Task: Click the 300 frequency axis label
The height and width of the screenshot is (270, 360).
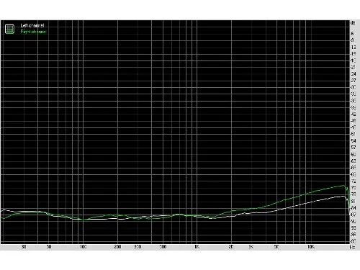Action: coord(138,247)
